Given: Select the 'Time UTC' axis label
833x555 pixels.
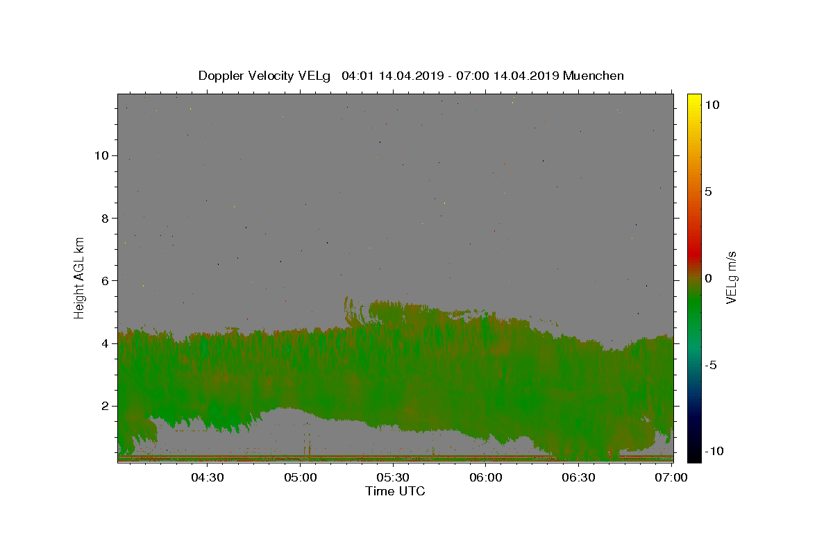Looking at the screenshot, I should point(395,491).
